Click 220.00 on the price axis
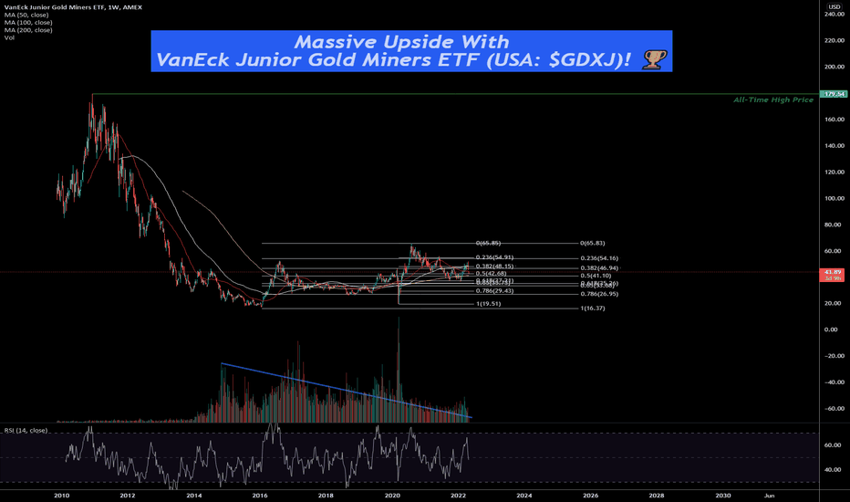The width and height of the screenshot is (850, 502). [x=834, y=41]
